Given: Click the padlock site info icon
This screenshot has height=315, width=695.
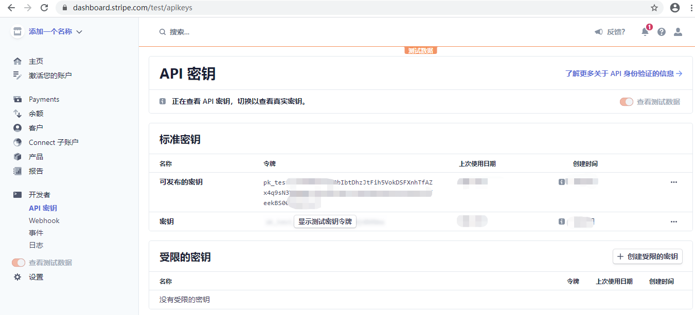Looking at the screenshot, I should (x=64, y=8).
